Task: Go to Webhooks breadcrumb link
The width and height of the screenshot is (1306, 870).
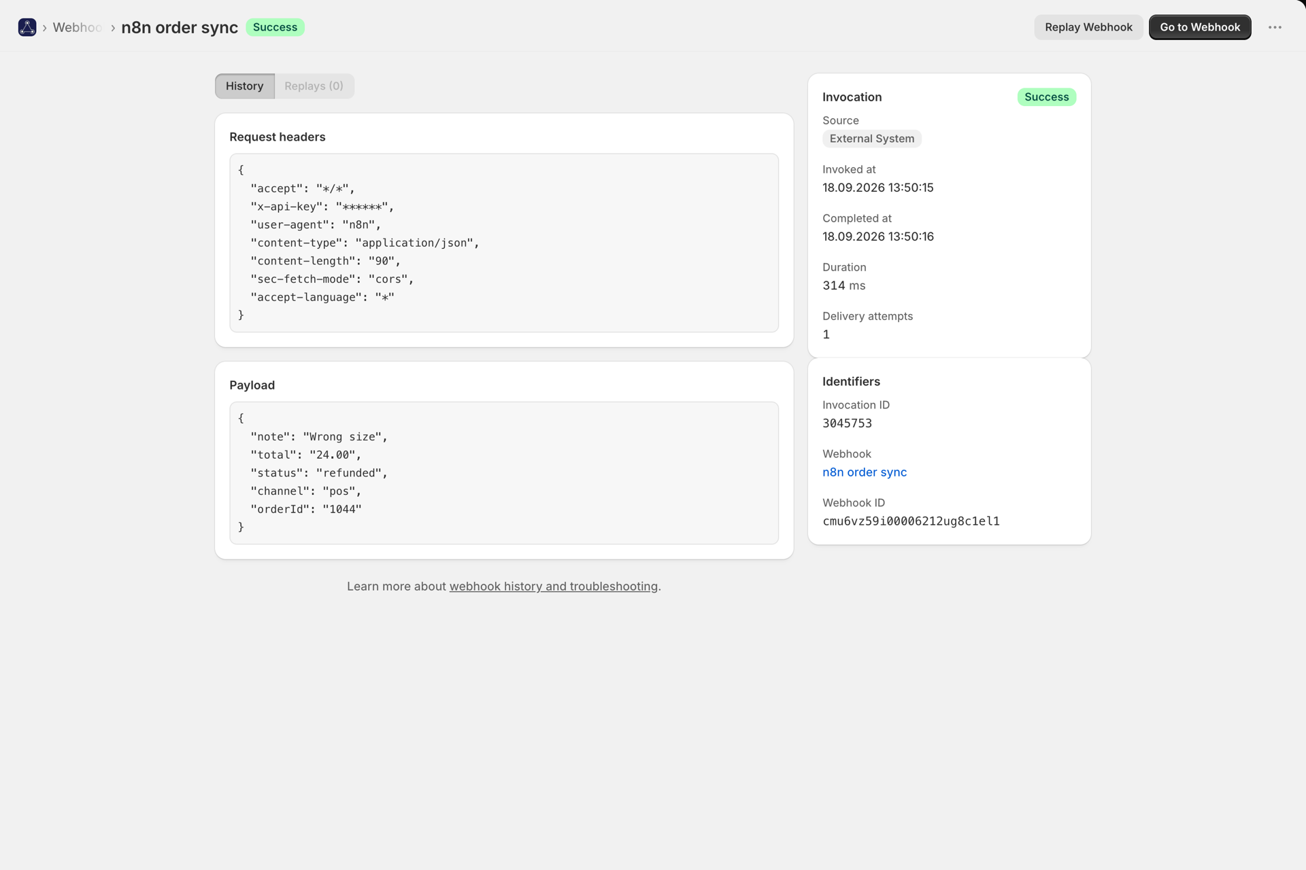Action: pyautogui.click(x=78, y=28)
